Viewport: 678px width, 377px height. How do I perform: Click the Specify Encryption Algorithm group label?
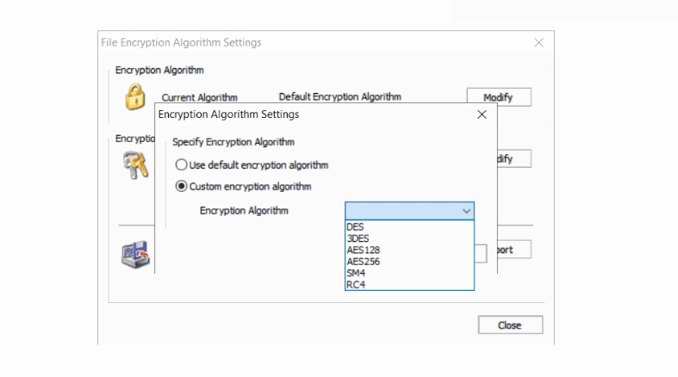[x=233, y=142]
